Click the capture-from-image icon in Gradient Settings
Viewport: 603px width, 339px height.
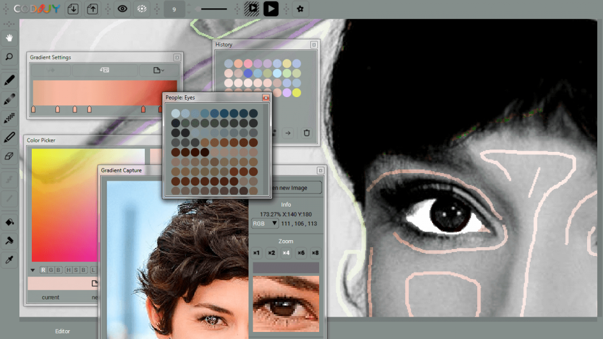click(x=105, y=70)
